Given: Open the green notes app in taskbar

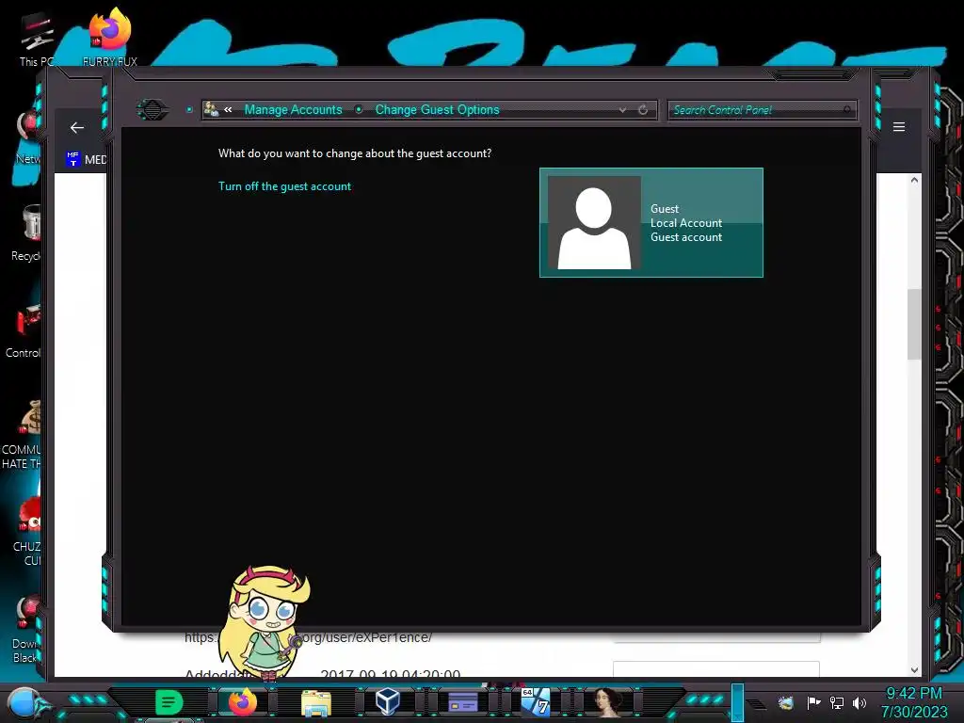Looking at the screenshot, I should [169, 702].
